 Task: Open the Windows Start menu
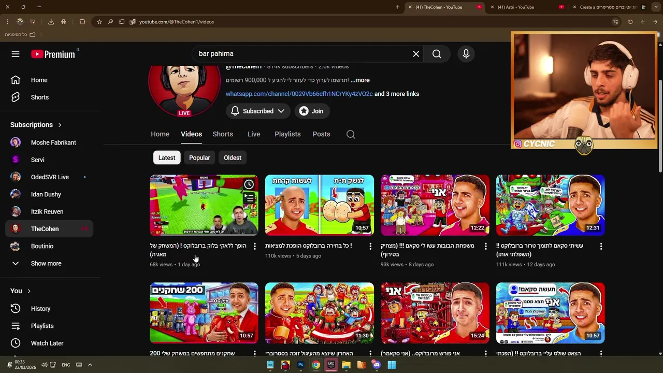coord(392,365)
